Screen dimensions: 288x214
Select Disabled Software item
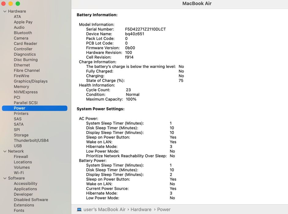click(x=31, y=200)
